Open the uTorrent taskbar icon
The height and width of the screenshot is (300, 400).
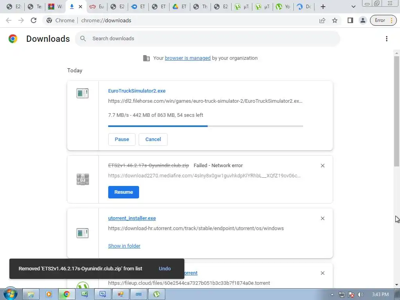click(x=157, y=295)
